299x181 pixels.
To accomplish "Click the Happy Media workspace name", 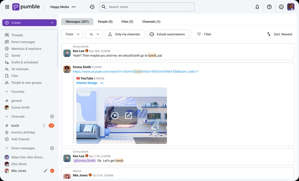I will coord(59,7).
